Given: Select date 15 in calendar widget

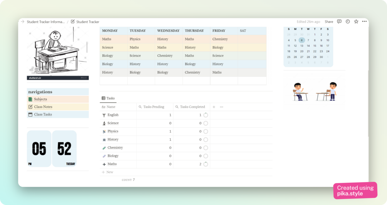Looking at the screenshot, I should pos(315,46).
